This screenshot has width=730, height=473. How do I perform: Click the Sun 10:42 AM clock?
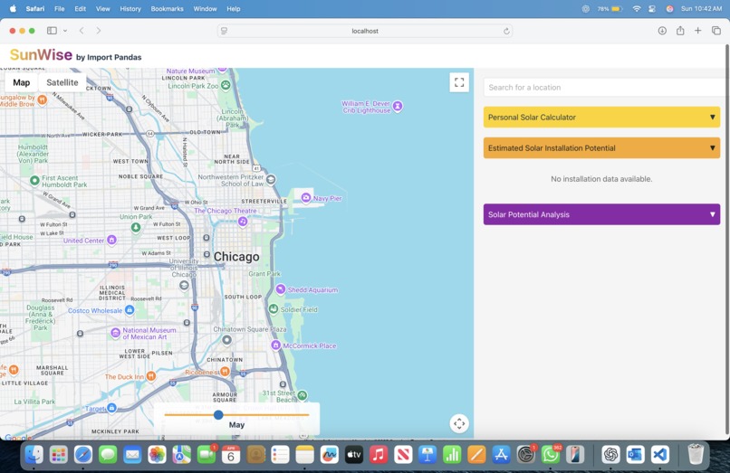pyautogui.click(x=701, y=9)
